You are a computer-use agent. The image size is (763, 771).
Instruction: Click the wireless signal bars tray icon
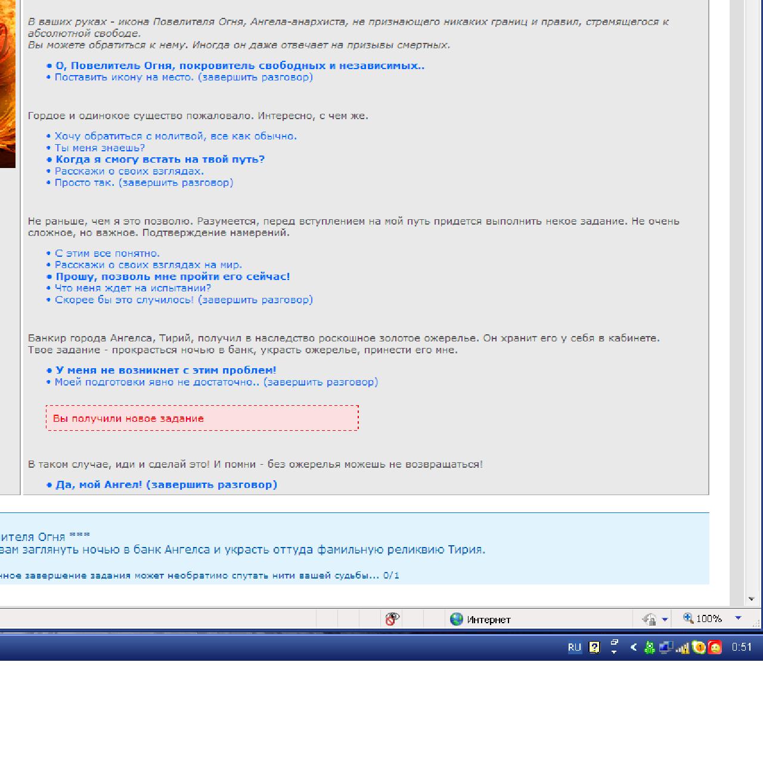(x=683, y=648)
